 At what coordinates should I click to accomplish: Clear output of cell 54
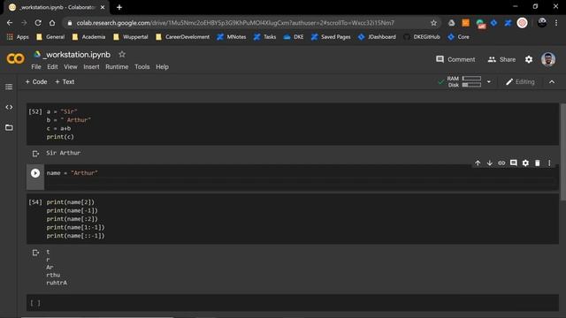(35, 253)
